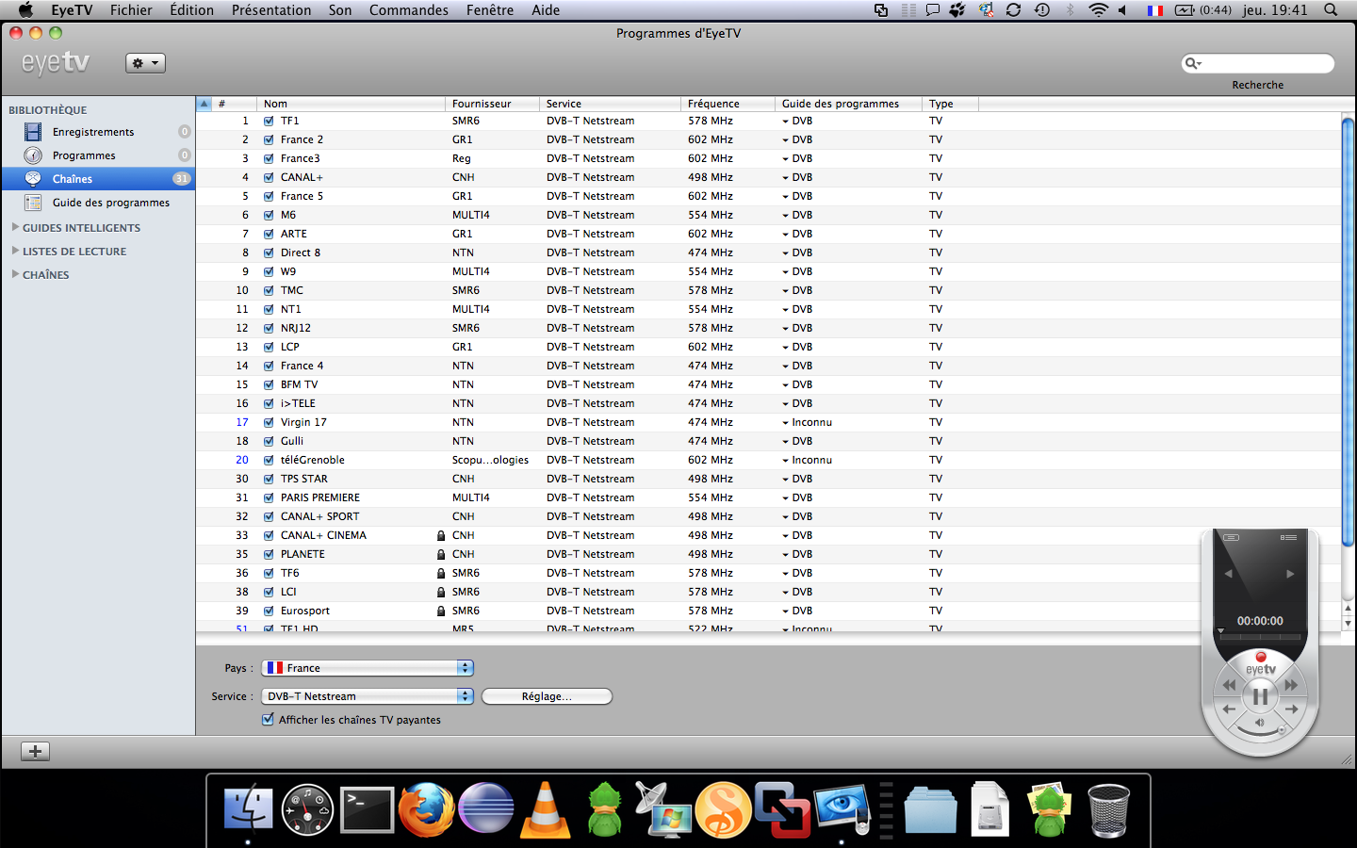Viewport: 1357px width, 848px height.
Task: Open the Service dropdown showing DVB-T Netstream
Action: click(368, 696)
